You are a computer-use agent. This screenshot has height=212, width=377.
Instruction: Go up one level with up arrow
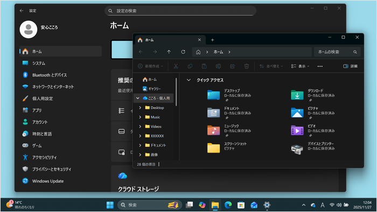point(169,52)
